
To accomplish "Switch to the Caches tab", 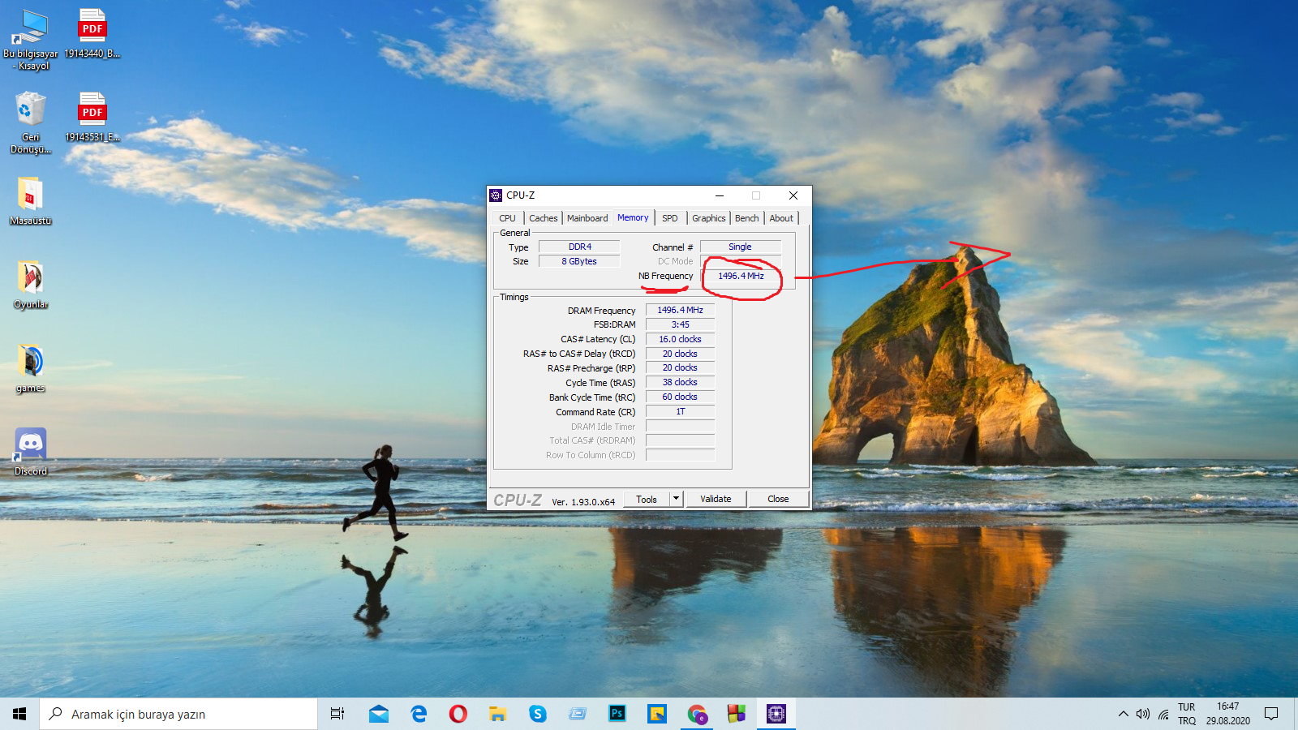I will pos(543,218).
